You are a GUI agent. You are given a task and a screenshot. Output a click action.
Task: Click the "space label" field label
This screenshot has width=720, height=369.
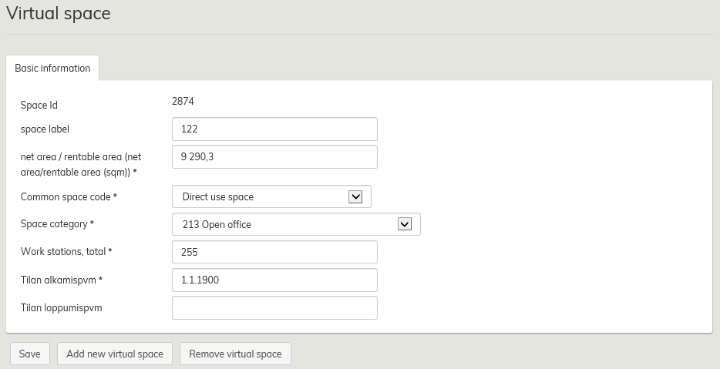coord(45,129)
